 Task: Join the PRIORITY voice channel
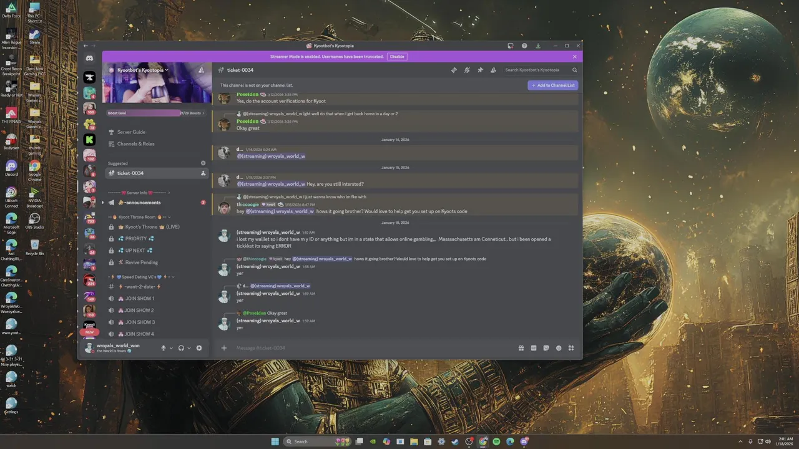click(156, 239)
